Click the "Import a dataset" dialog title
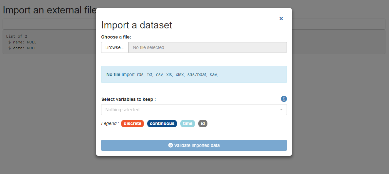Viewport: 389px width, 174px height. coord(136,25)
